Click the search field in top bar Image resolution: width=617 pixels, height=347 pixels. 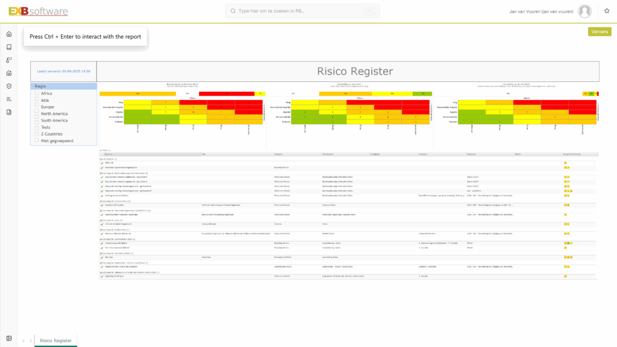coord(301,11)
